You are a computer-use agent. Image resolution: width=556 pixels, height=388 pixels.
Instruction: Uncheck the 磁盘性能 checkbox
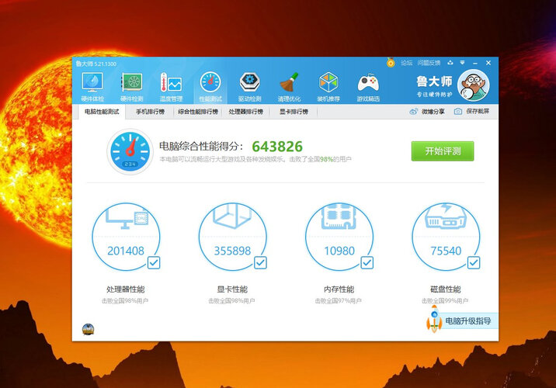point(474,263)
